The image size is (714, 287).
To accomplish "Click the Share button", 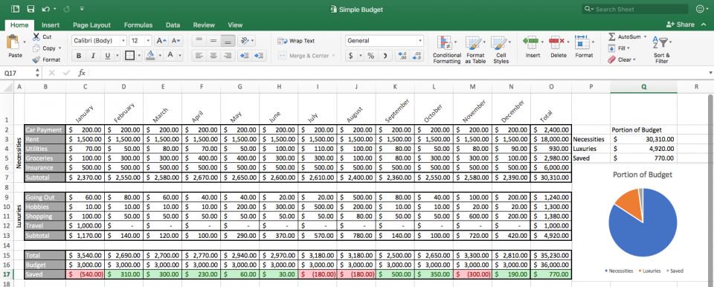I will 681,25.
